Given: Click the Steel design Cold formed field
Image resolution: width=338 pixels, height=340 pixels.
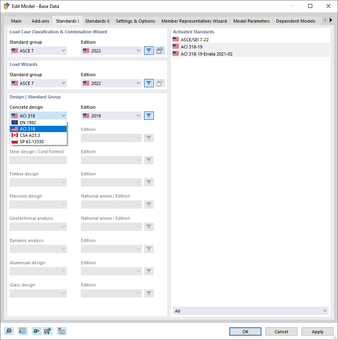Looking at the screenshot, I should [38, 160].
